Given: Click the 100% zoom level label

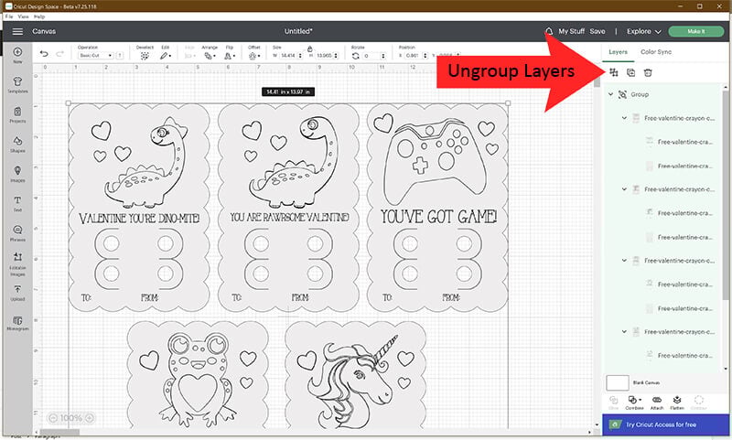Looking at the screenshot, I should [71, 418].
